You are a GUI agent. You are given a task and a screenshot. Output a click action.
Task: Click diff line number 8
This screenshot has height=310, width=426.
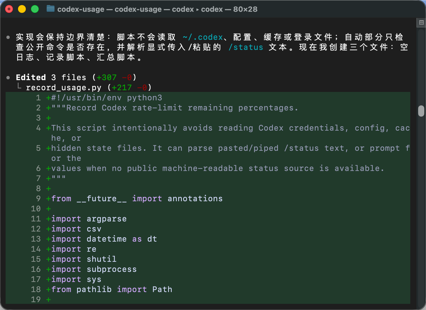point(39,188)
